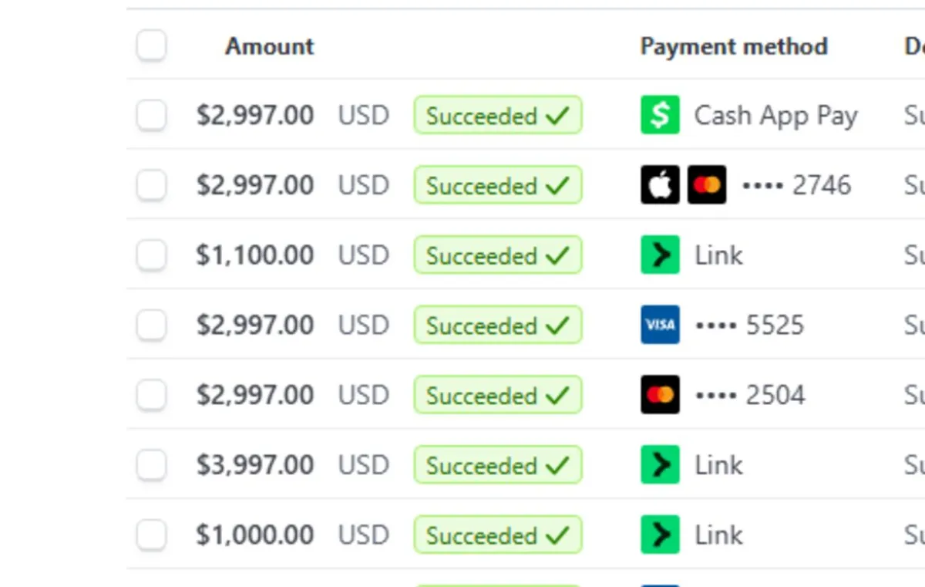Viewport: 925px width, 587px height.
Task: Open the card ending 2746 payment
Action: pos(821,185)
